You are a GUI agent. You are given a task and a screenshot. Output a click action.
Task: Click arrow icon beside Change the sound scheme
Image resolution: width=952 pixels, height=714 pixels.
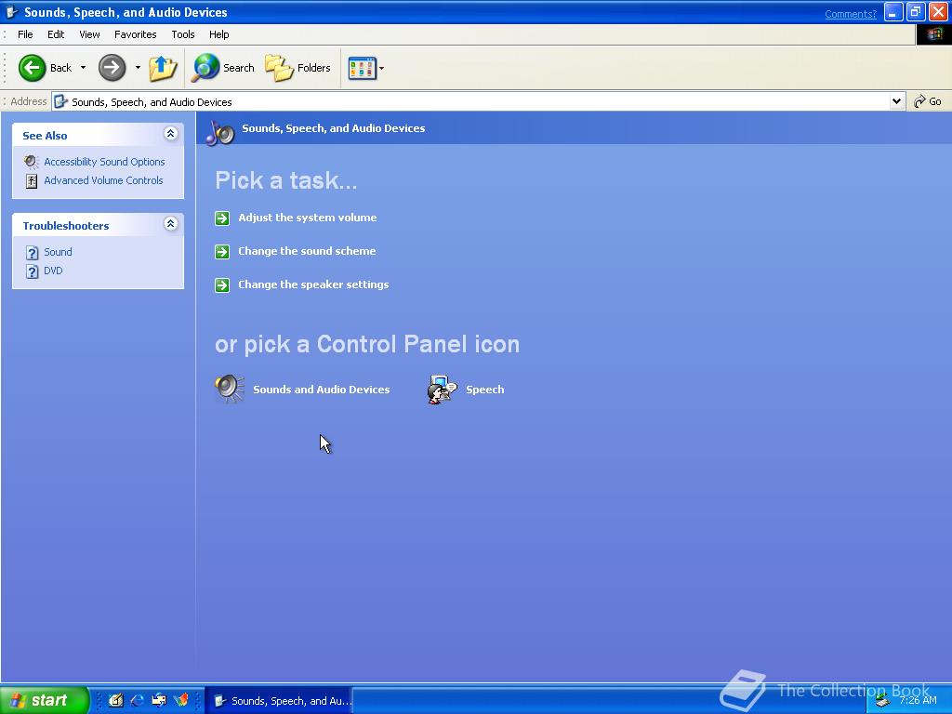[x=222, y=251]
